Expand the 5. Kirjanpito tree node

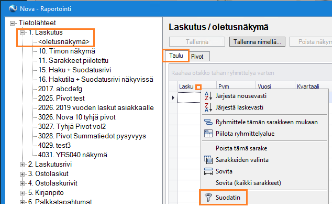[x=22, y=193]
